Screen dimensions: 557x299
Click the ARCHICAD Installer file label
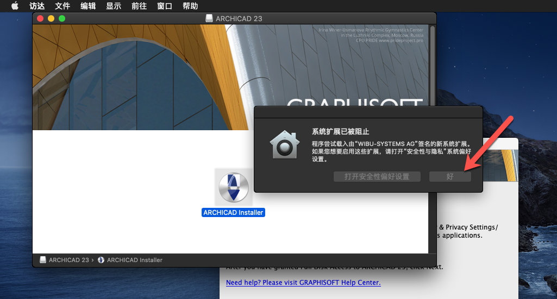pyautogui.click(x=233, y=213)
